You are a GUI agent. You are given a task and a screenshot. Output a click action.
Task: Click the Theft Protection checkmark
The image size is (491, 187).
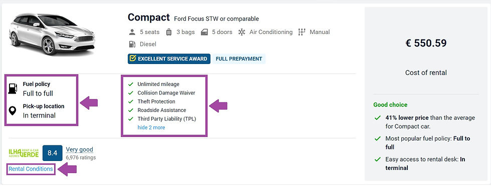point(131,101)
